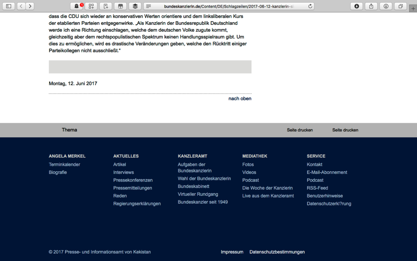Open 'Die Woche der Kanzlerin' link
This screenshot has width=417, height=261.
[x=267, y=188]
